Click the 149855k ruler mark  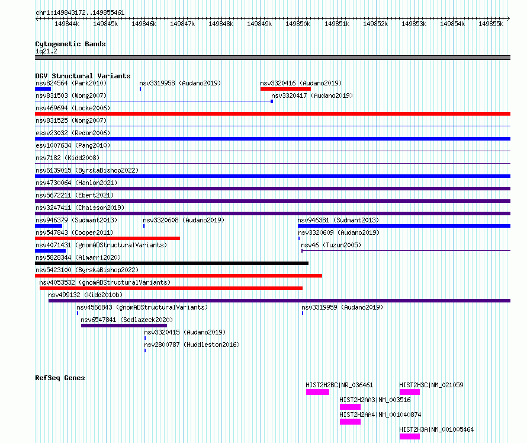click(x=491, y=24)
